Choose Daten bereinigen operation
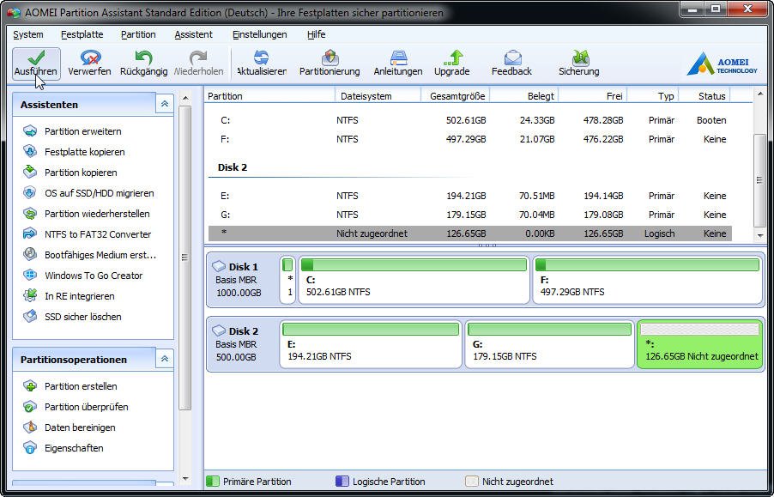This screenshot has height=497, width=774. click(x=70, y=428)
